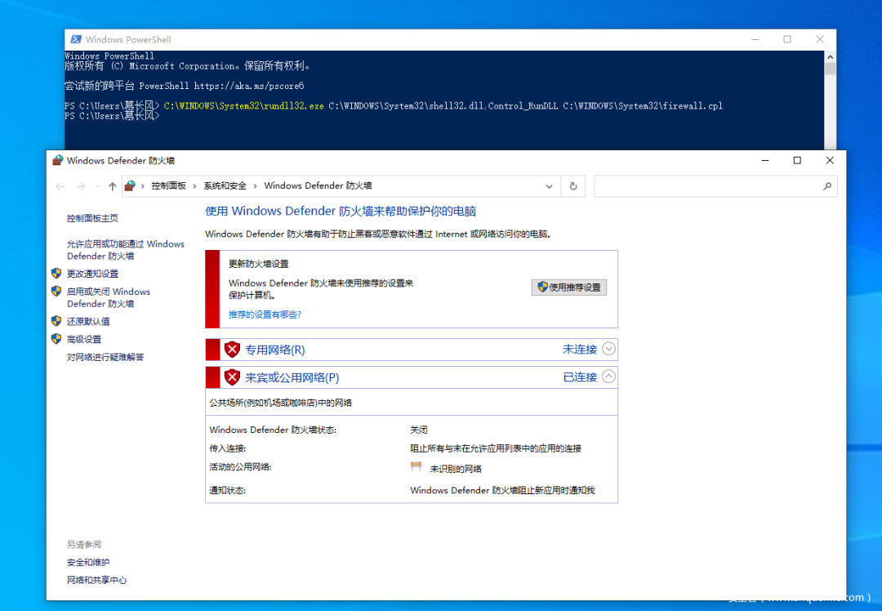Expand the chevron after 系统和安全 breadcrumb
This screenshot has width=882, height=611.
(x=256, y=186)
